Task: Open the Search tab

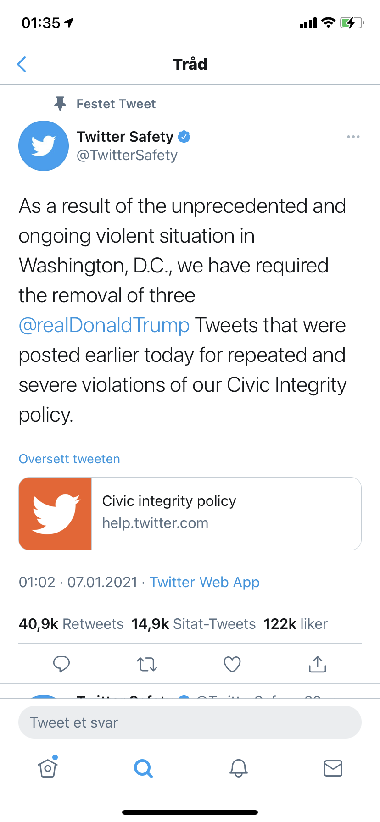Action: click(143, 768)
